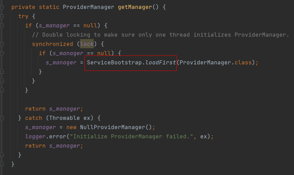The width and height of the screenshot is (294, 175).
Task: Click fold end marker of synchronized block
Action: pos(2,81)
